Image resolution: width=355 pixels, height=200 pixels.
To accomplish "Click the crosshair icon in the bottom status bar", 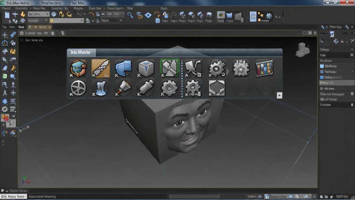I will pos(260,197).
